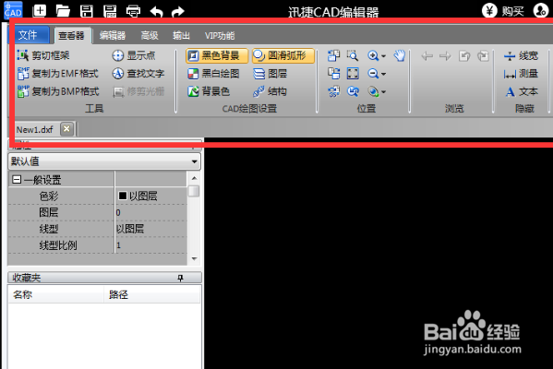Pin the 收藏夹 favorites panel
Screen dimensions: 553x369
[181, 278]
